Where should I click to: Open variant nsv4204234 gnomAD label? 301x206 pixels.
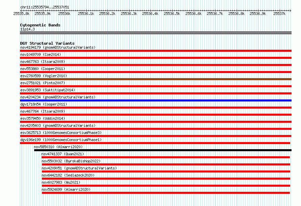click(58, 97)
